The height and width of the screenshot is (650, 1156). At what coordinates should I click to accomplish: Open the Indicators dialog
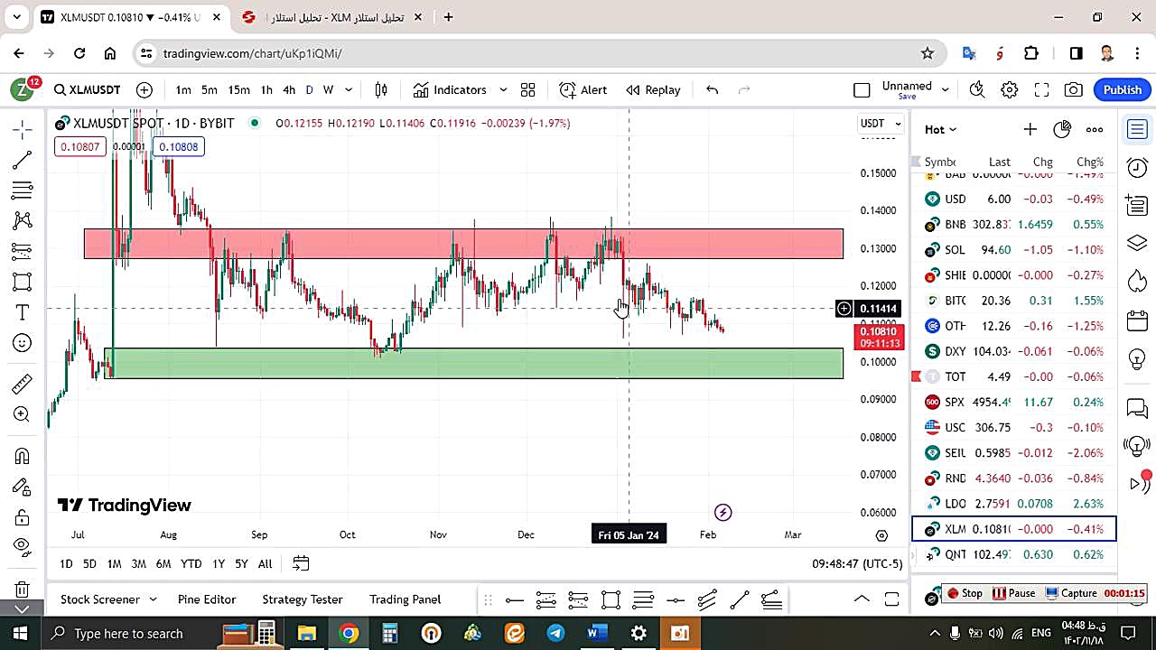point(450,89)
